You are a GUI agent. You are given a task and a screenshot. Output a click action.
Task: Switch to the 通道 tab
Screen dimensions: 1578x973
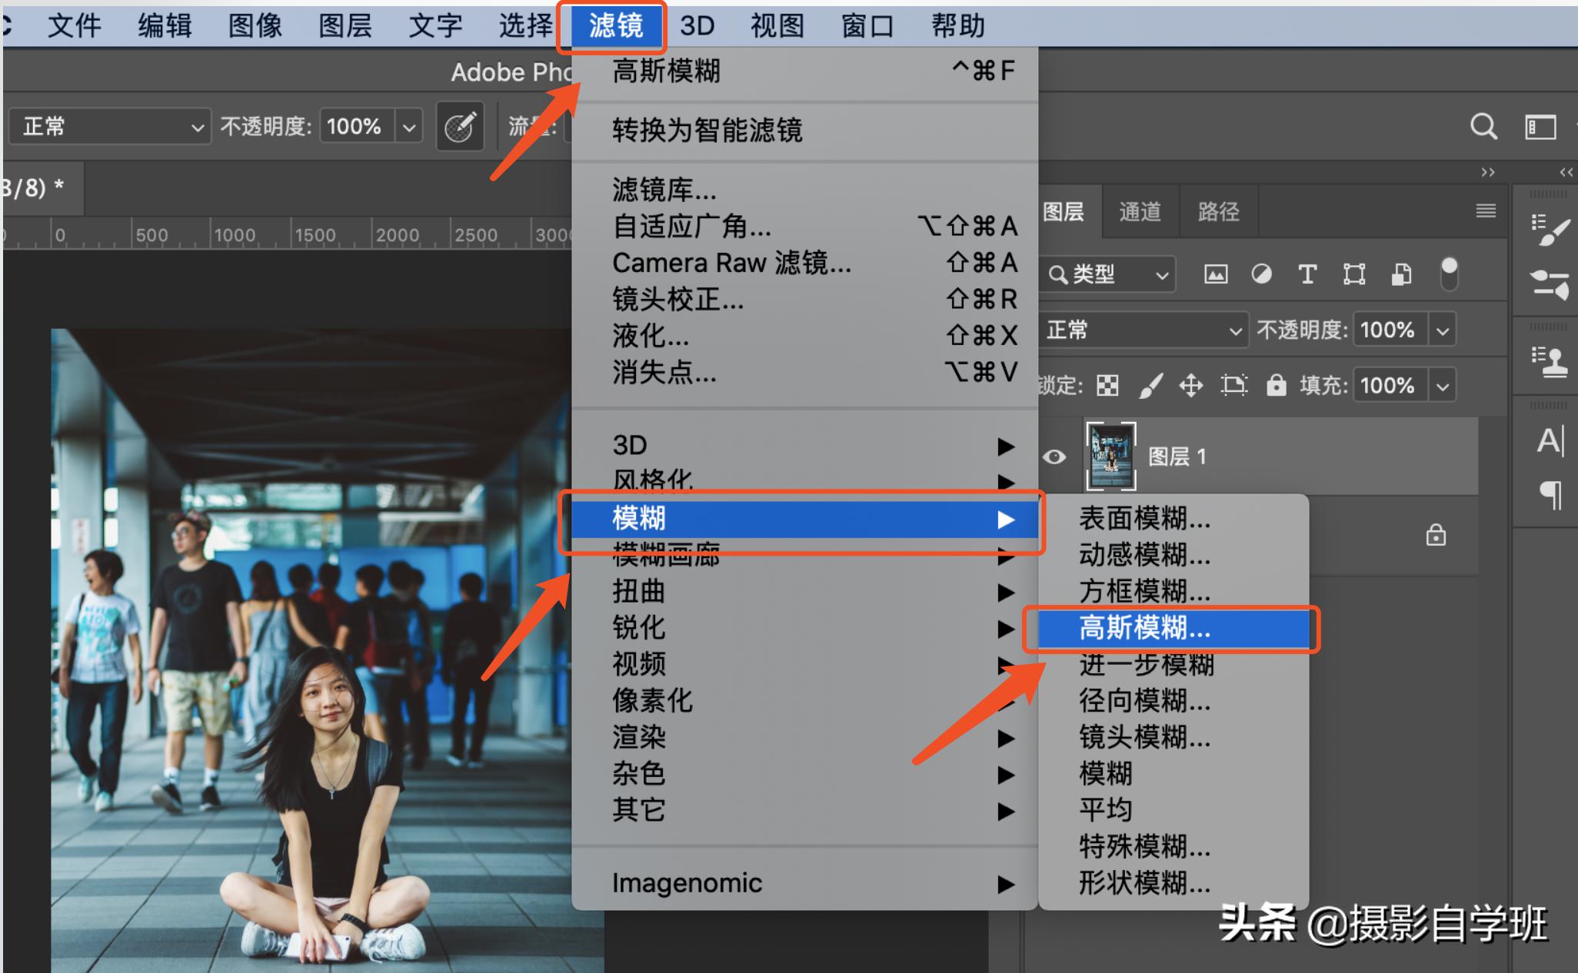coord(1140,211)
